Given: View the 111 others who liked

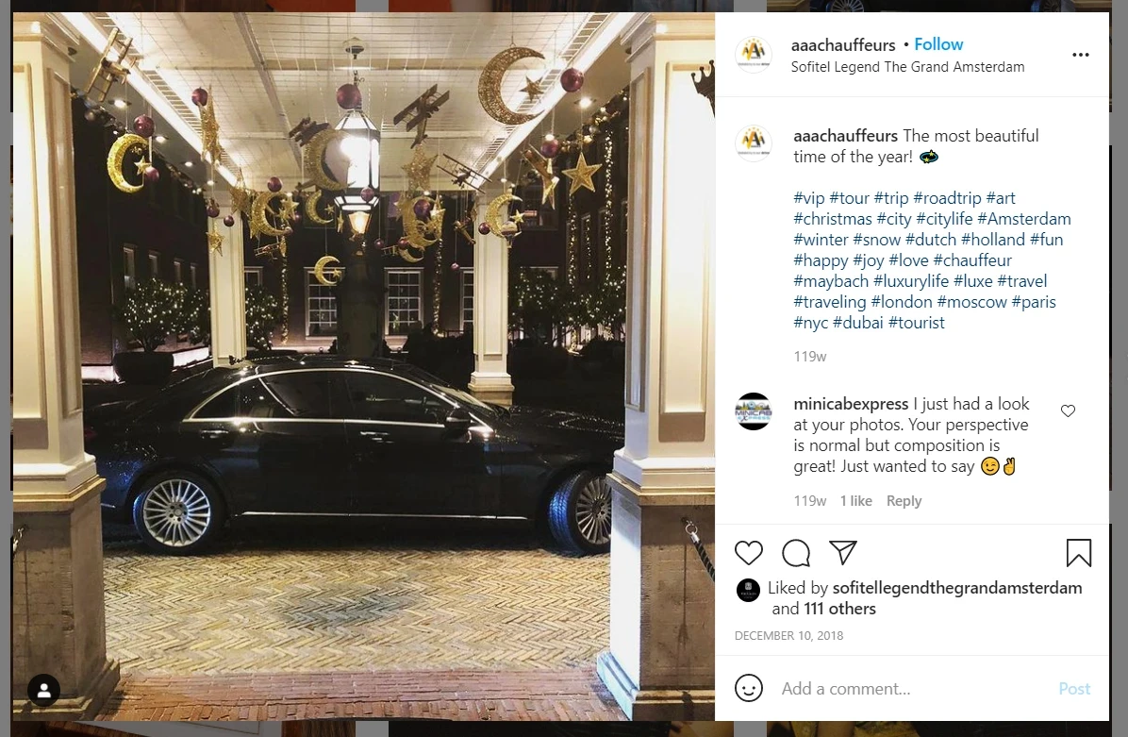Looking at the screenshot, I should tap(839, 609).
